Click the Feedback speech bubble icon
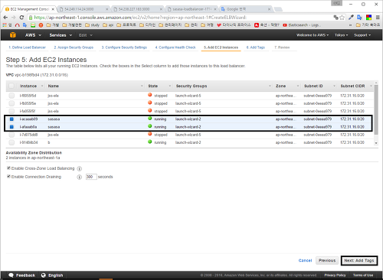Image resolution: width=383 pixels, height=280 pixels. coord(11,275)
